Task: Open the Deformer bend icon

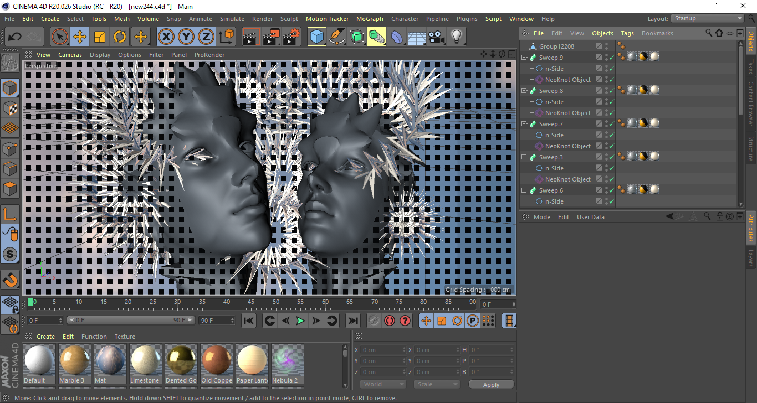Action: 397,37
